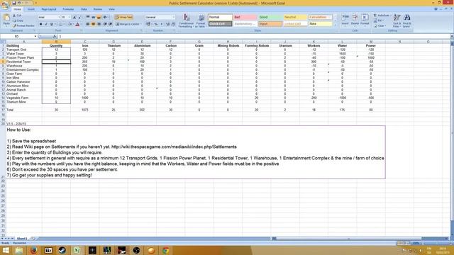Open Chrome from the taskbar
The width and height of the screenshot is (454, 255).
click(165, 250)
